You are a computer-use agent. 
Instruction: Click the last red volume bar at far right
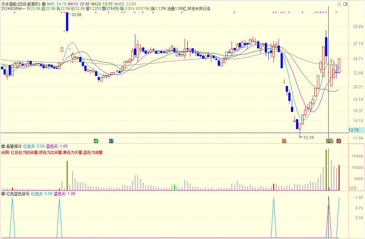coord(339,178)
